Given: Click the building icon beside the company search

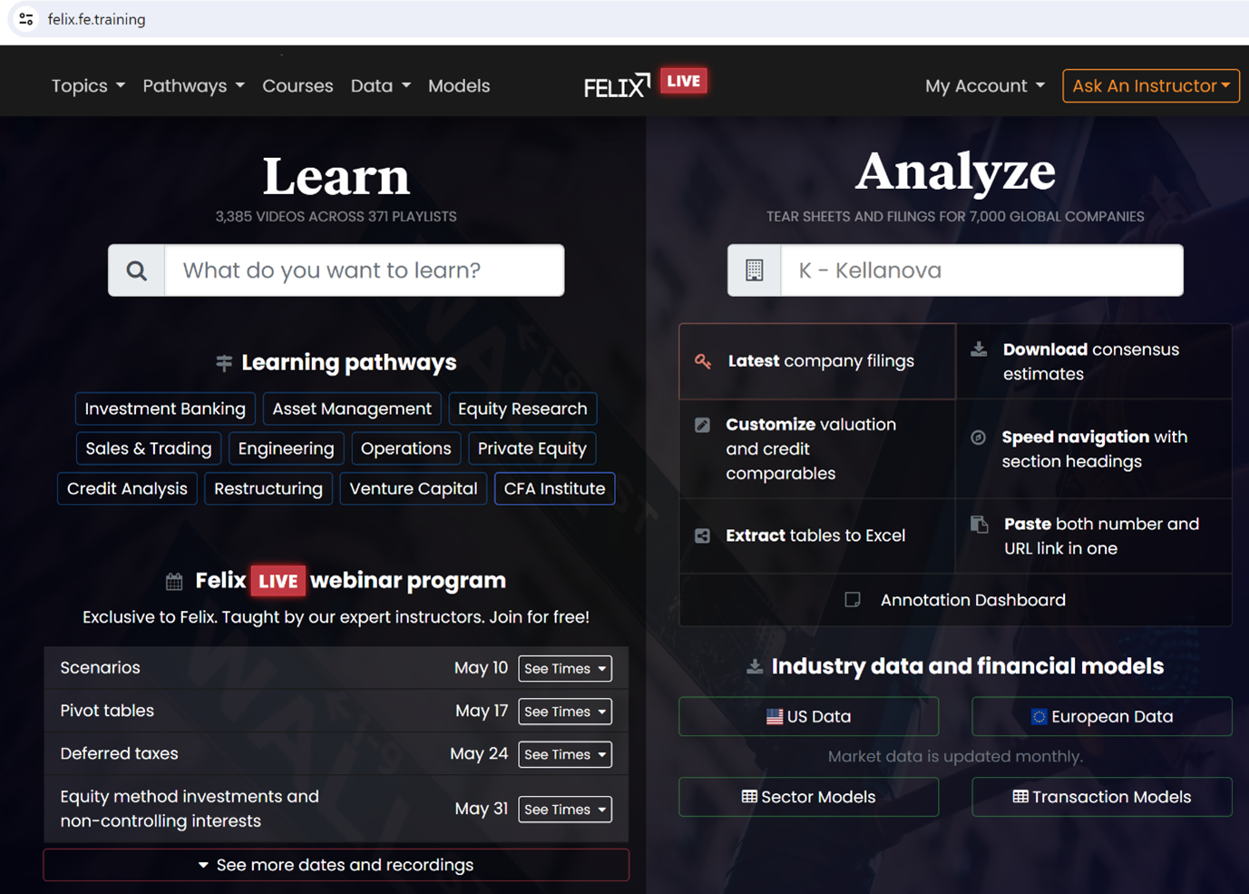Looking at the screenshot, I should point(754,270).
